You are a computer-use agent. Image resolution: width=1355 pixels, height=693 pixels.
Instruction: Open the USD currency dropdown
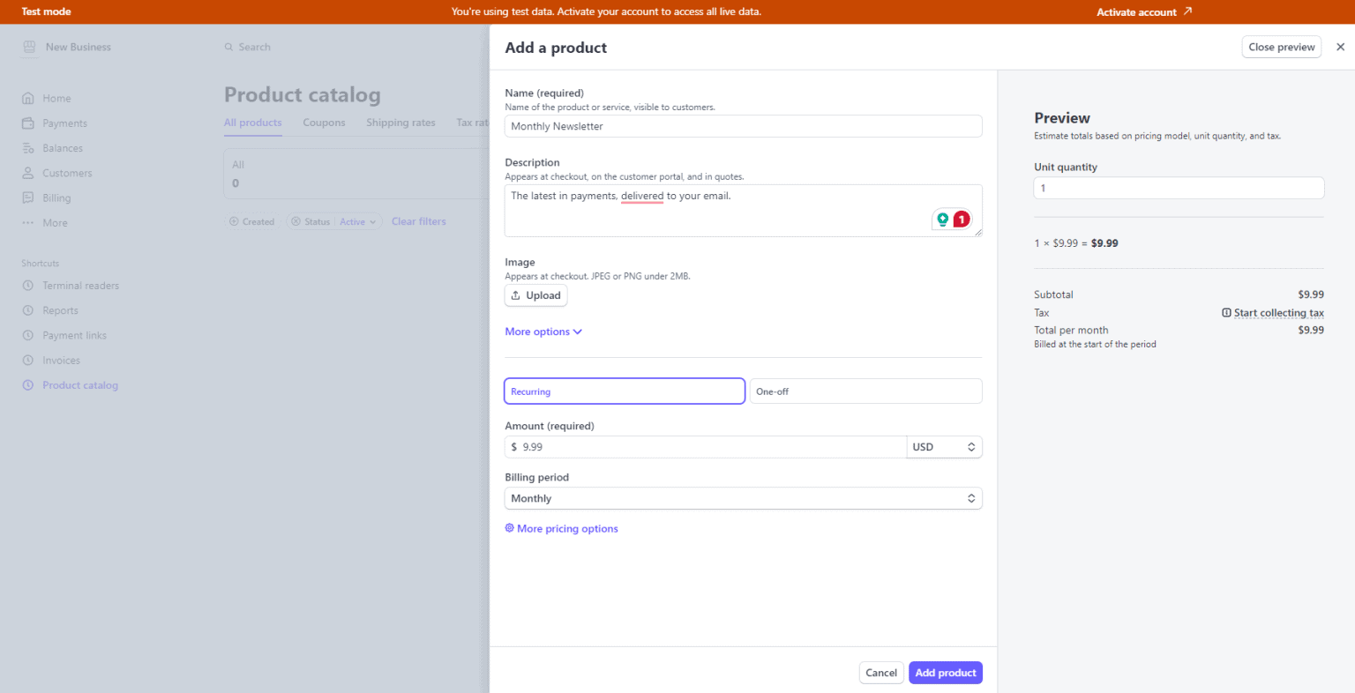tap(944, 447)
